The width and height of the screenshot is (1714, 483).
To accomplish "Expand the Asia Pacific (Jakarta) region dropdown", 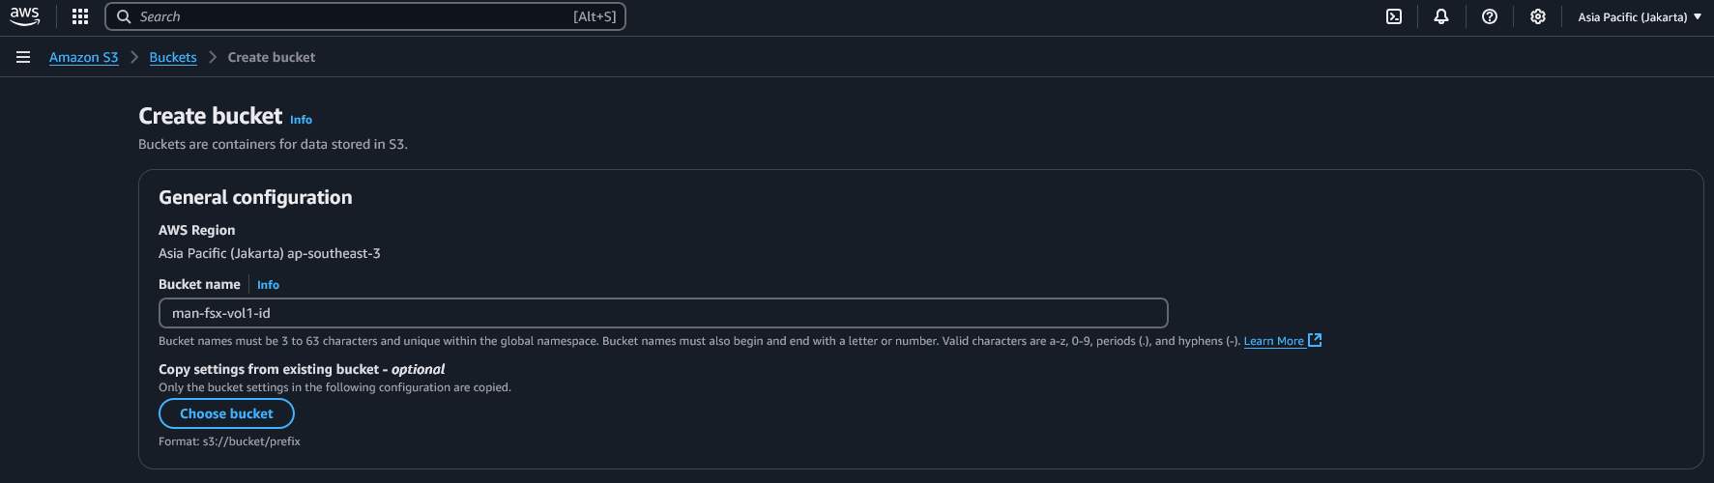I will click(1640, 16).
